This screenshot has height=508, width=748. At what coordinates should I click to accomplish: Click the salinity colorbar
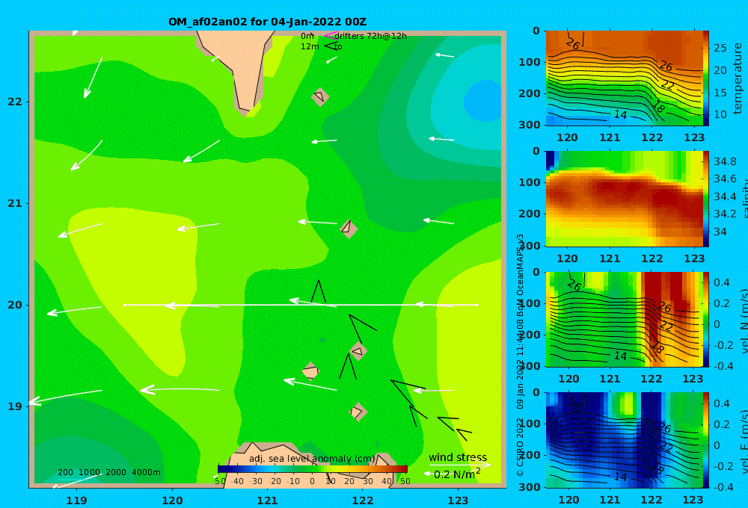706,199
